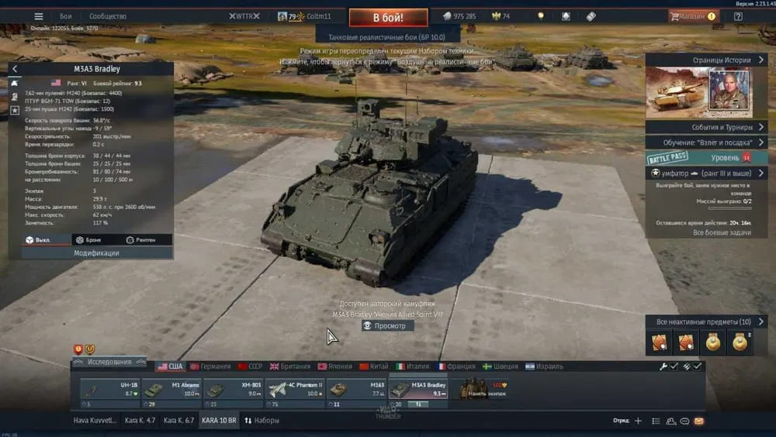Image resolution: width=776 pixels, height=437 pixels.
Task: Open the Модификации button
Action: point(96,253)
